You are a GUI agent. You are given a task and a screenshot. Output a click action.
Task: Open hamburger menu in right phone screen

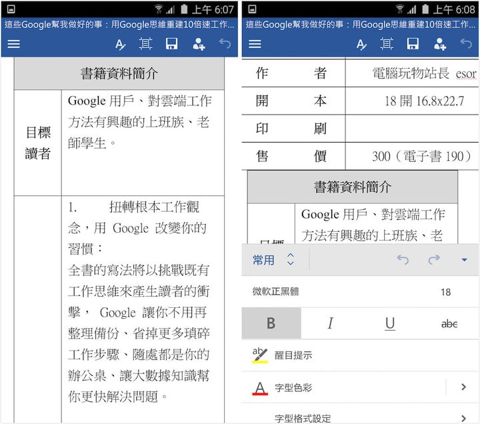(x=255, y=44)
